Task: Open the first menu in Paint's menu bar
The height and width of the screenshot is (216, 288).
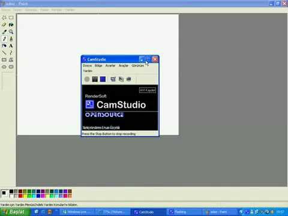Action: [x=5, y=10]
